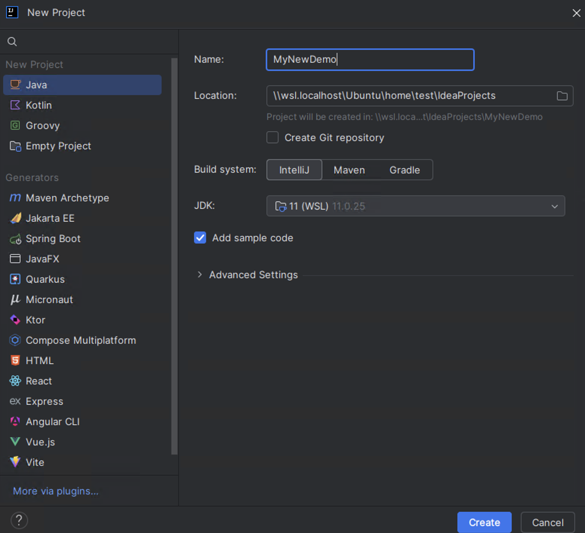This screenshot has height=533, width=585.
Task: Enable Create Git repository
Action: [x=272, y=137]
